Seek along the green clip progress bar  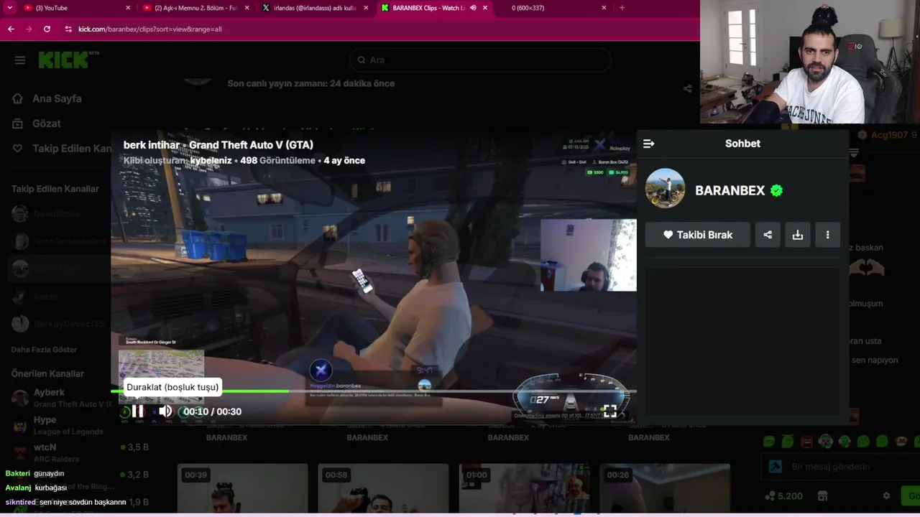[x=373, y=391]
